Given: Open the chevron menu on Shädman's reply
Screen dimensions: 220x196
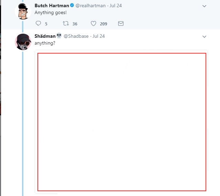Looking at the screenshot, I should pyautogui.click(x=204, y=36).
